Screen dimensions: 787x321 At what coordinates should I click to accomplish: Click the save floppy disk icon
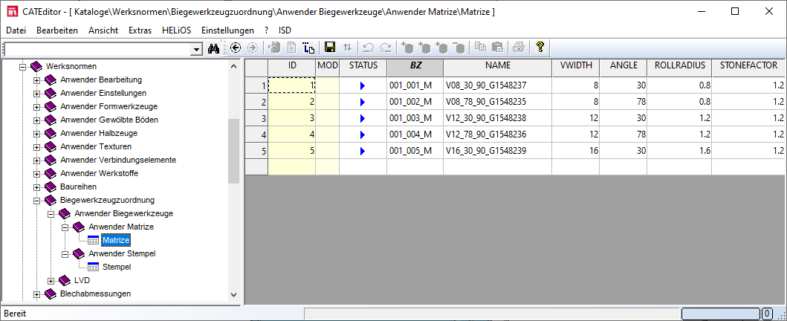[330, 48]
